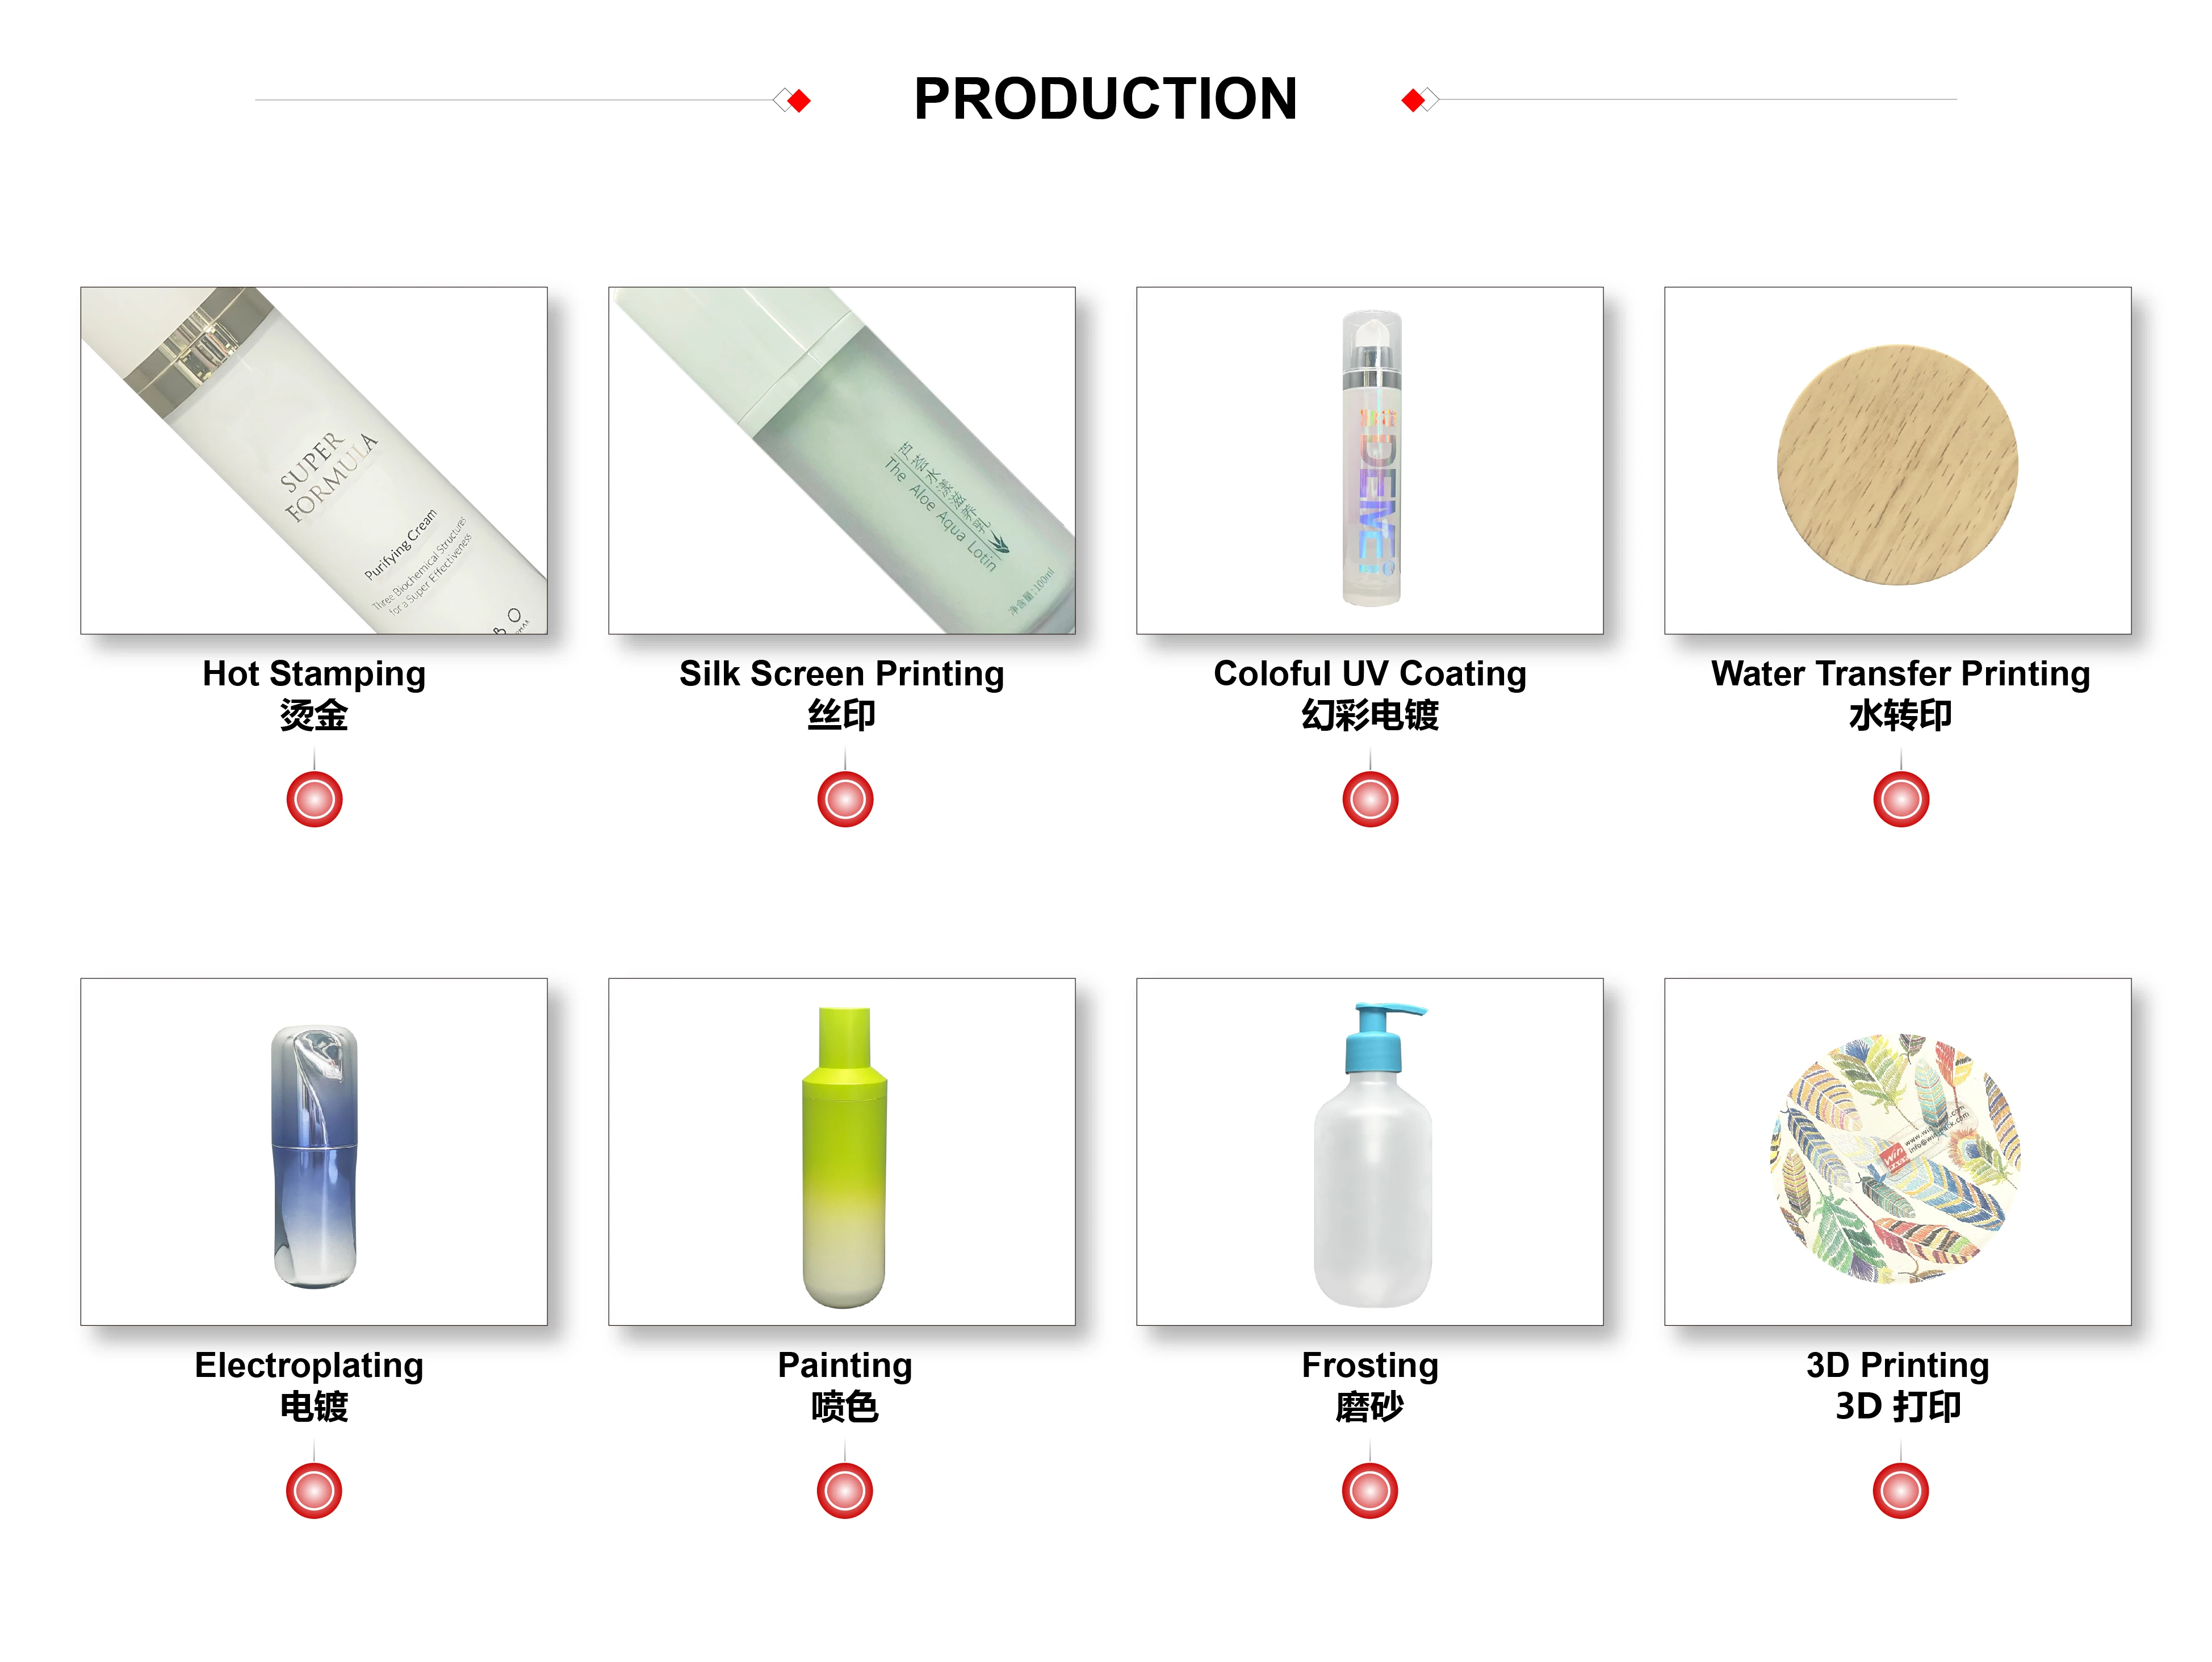Image resolution: width=2212 pixels, height=1662 pixels.
Task: Open the Silk Screen Printing green bottle image
Action: pyautogui.click(x=842, y=460)
